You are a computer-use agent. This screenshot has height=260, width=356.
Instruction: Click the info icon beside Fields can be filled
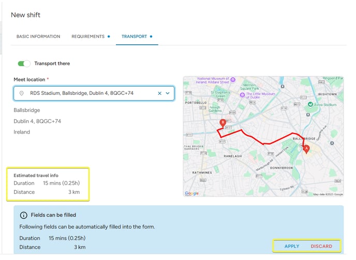(24, 215)
